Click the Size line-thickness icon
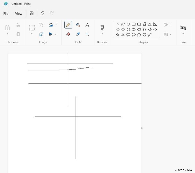Image resolution: width=195 pixels, height=173 pixels. click(x=183, y=28)
